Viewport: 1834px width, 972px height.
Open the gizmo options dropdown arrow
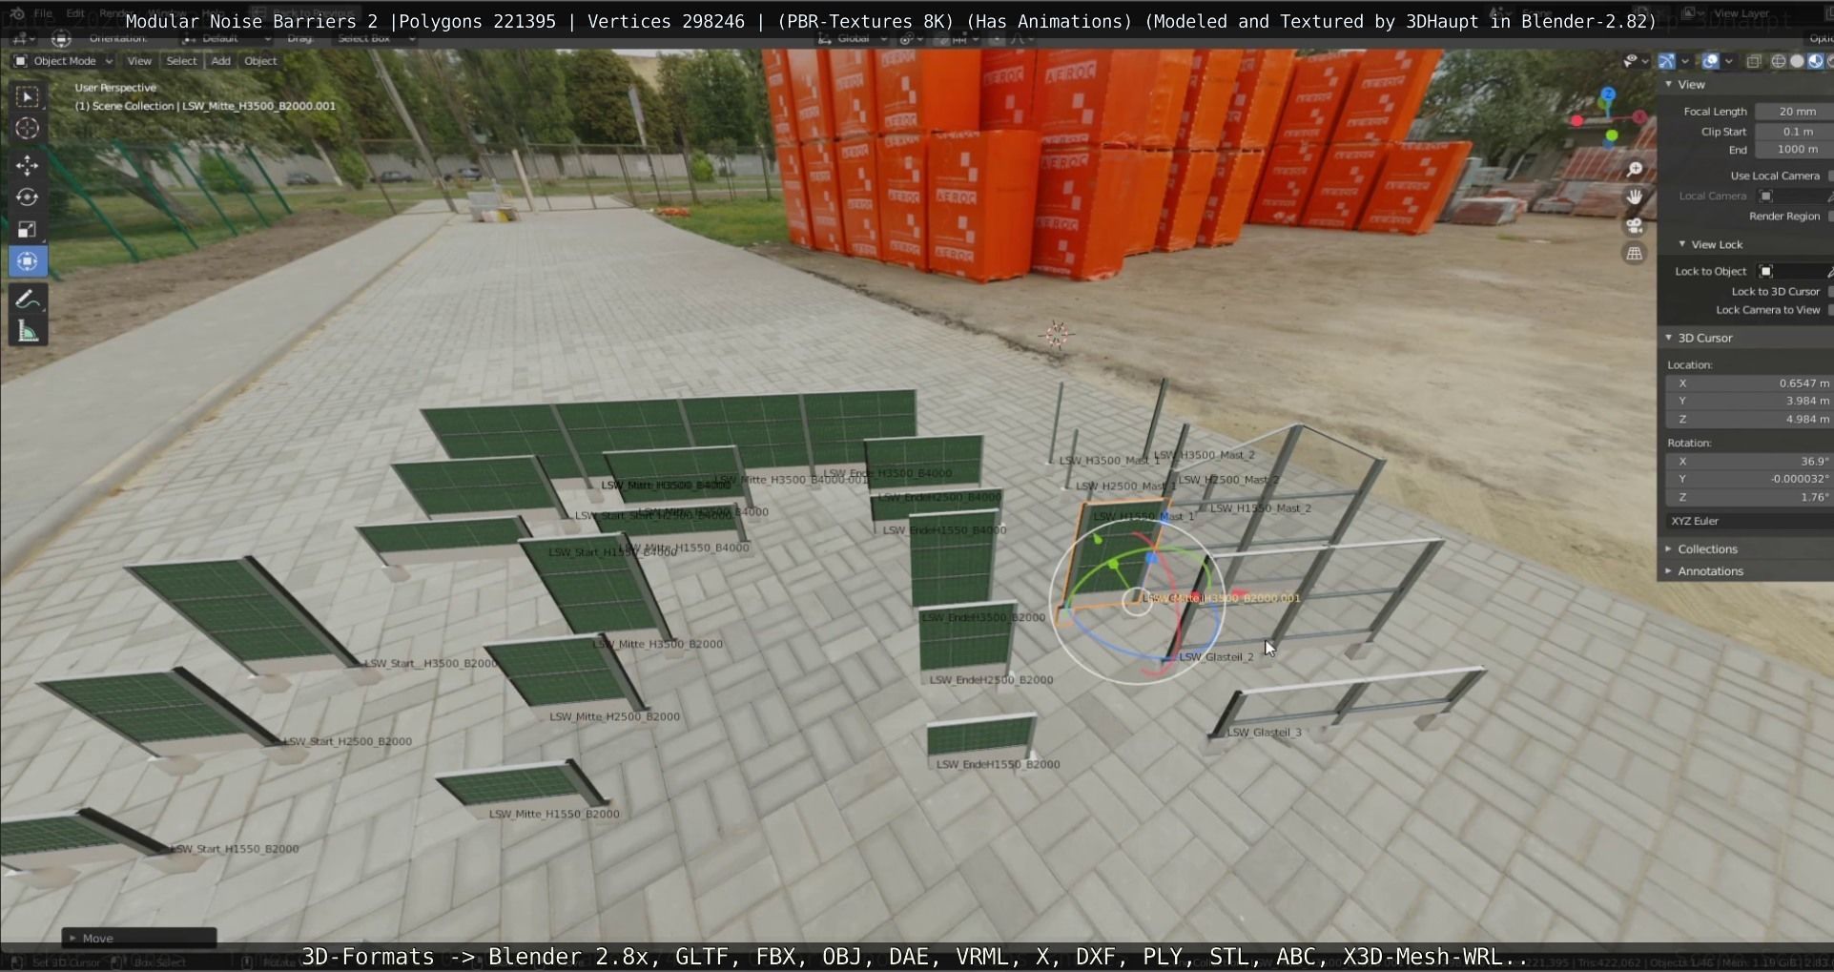click(1685, 61)
